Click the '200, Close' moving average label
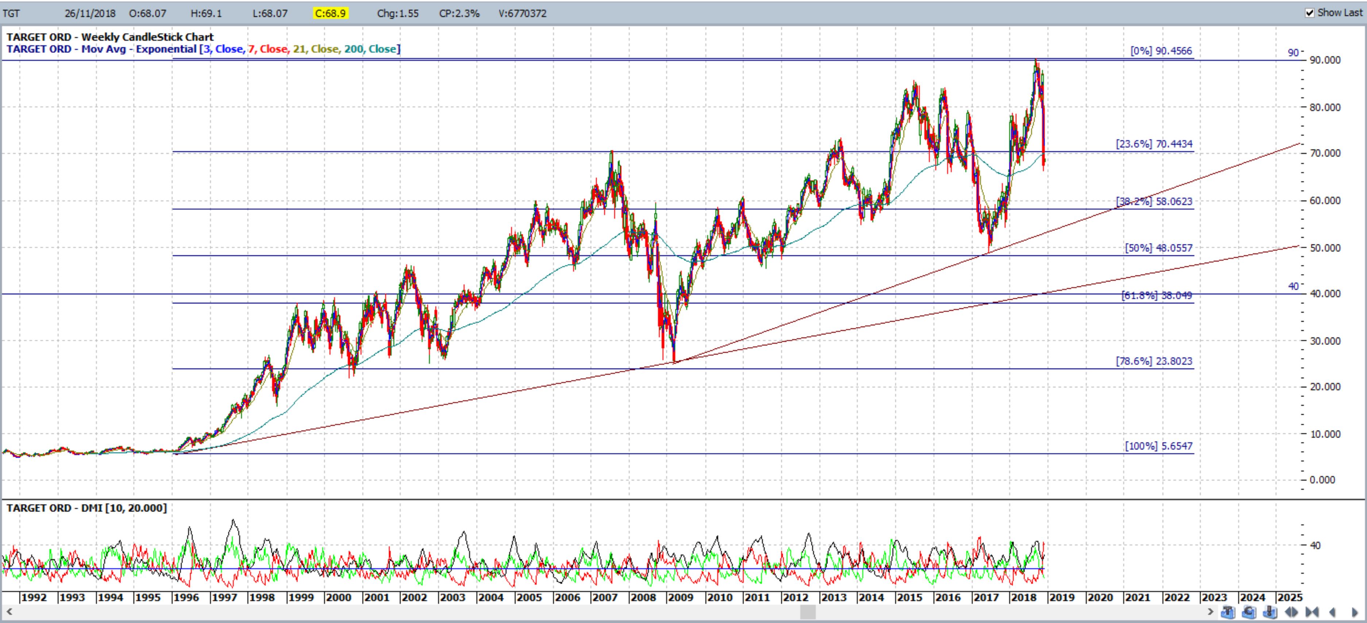 pos(370,49)
